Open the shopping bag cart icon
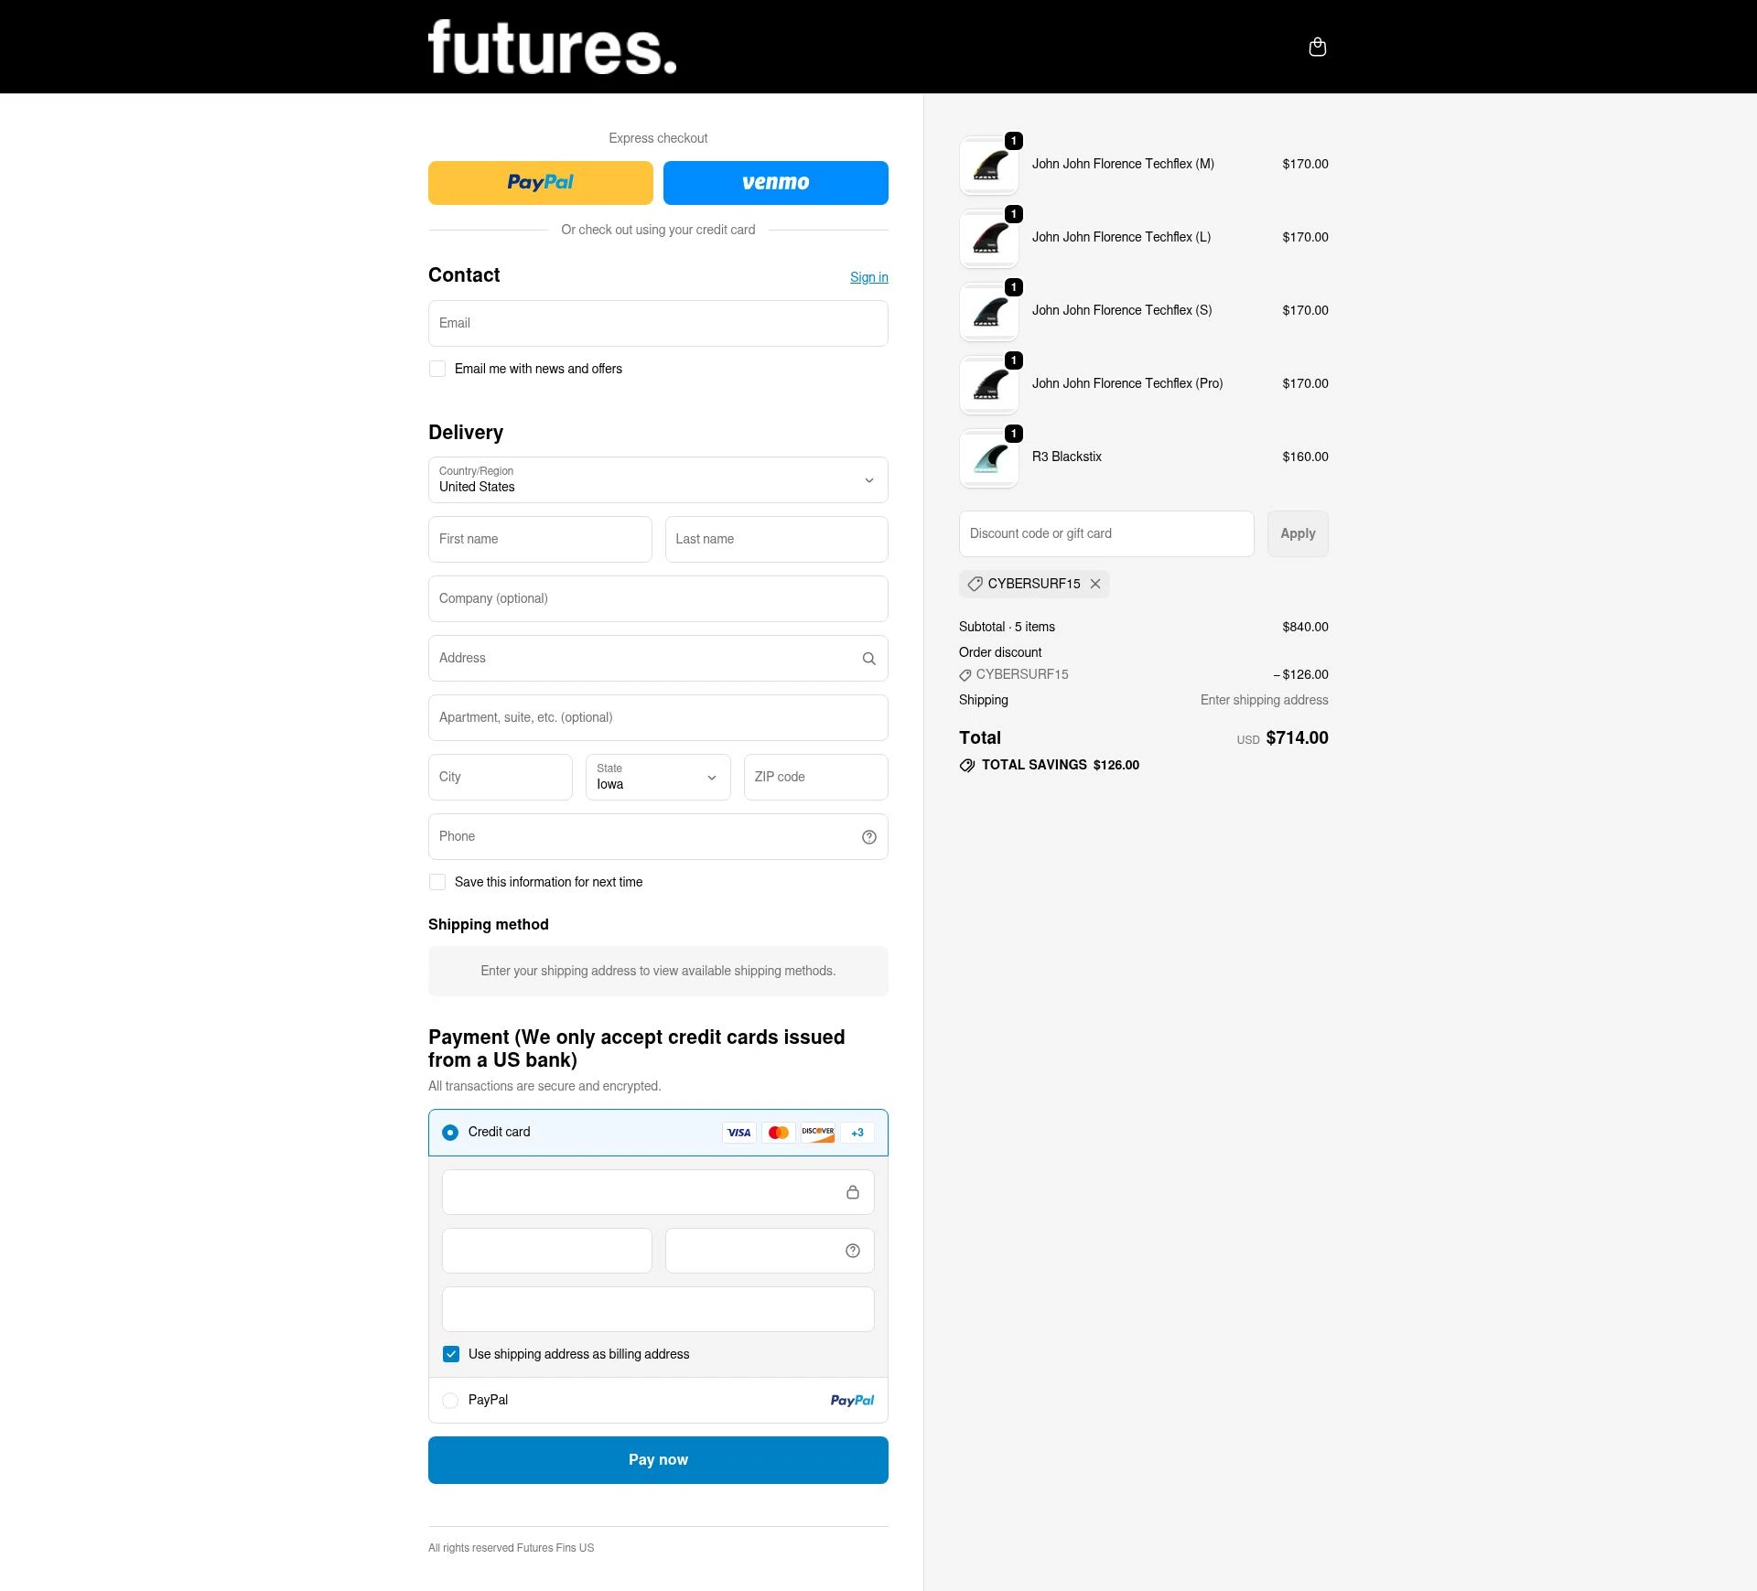1757x1591 pixels. point(1317,48)
